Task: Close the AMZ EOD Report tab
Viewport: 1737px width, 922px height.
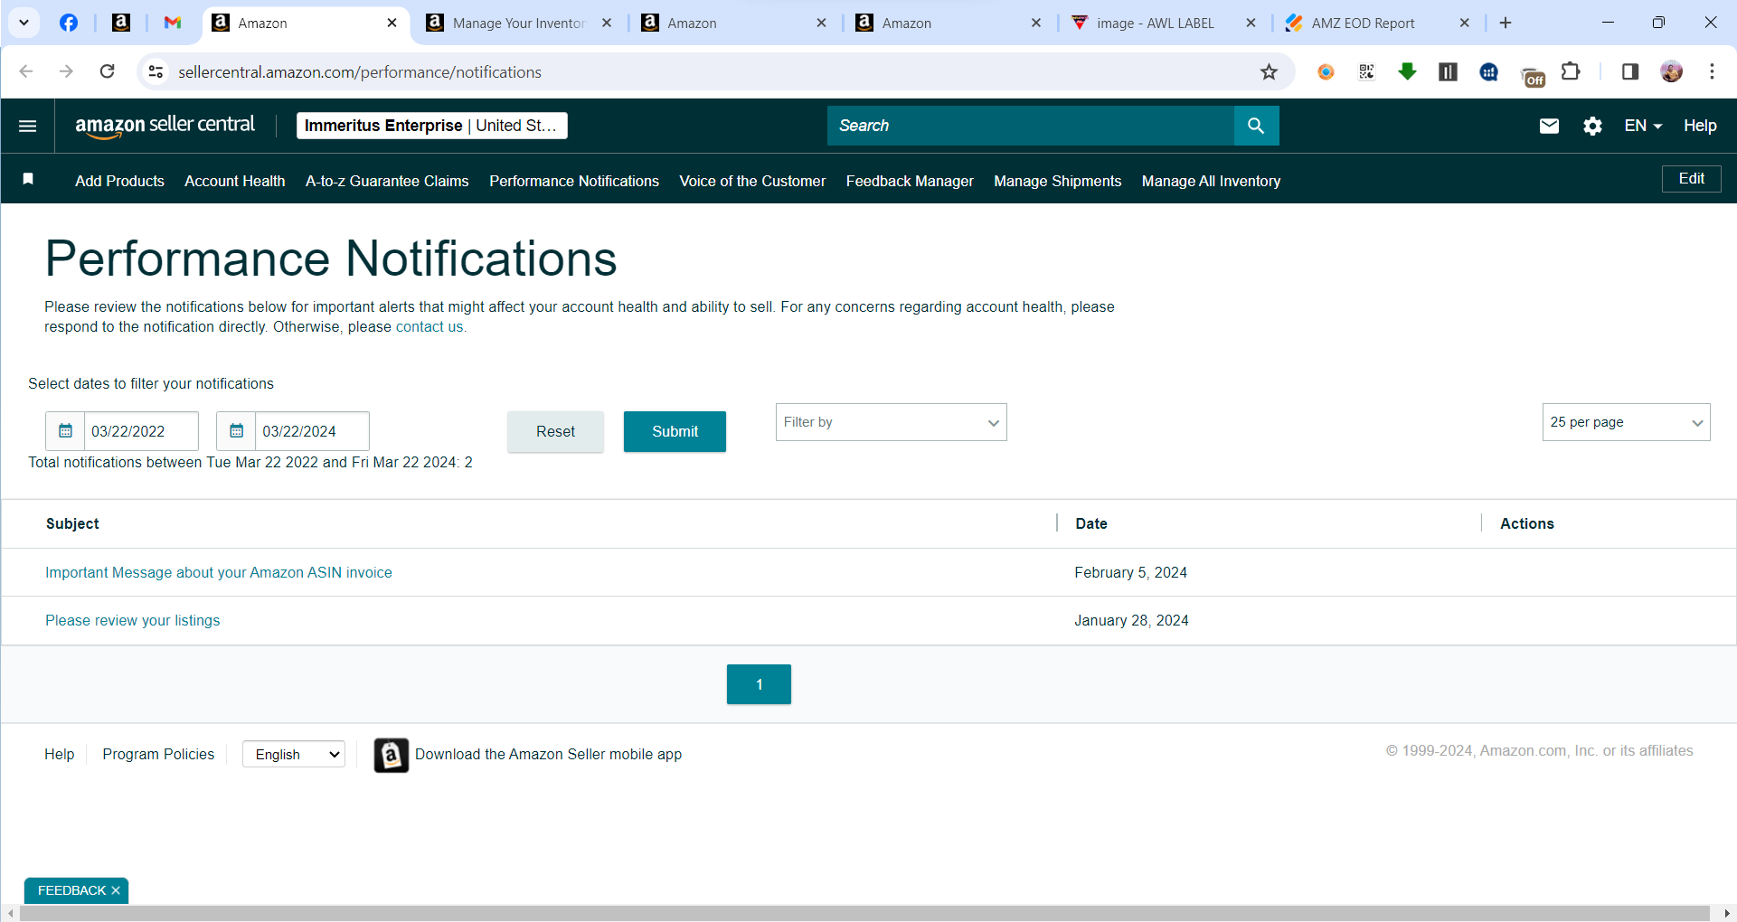Action: pos(1465,23)
